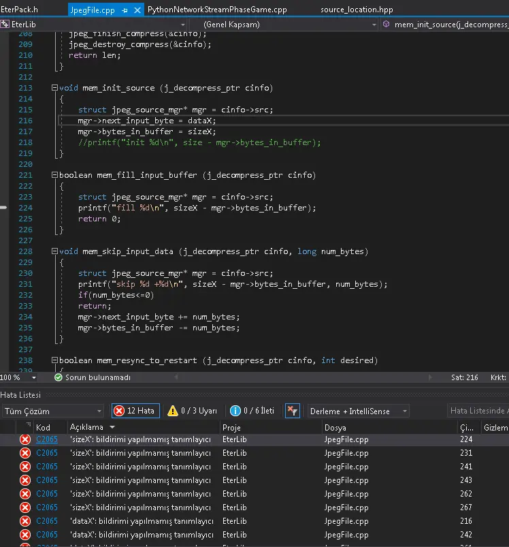Collapse the mem_fill_input_buffer function block

pyautogui.click(x=54, y=176)
